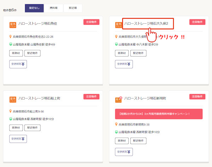Click address text 兵庫県明石市船上町9-56
The height and width of the screenshot is (167, 212).
pyautogui.click(x=28, y=111)
